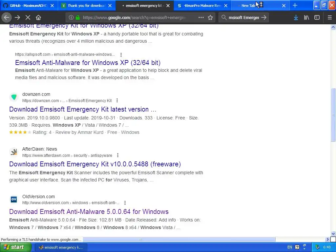Close the GitHub MaximumADHD tab
The image size is (336, 252).
[52, 6]
